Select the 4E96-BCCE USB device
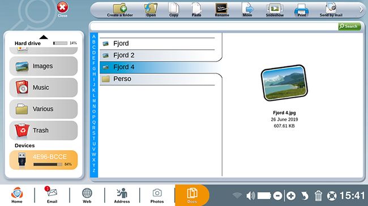This screenshot has width=368, height=206. pyautogui.click(x=44, y=160)
